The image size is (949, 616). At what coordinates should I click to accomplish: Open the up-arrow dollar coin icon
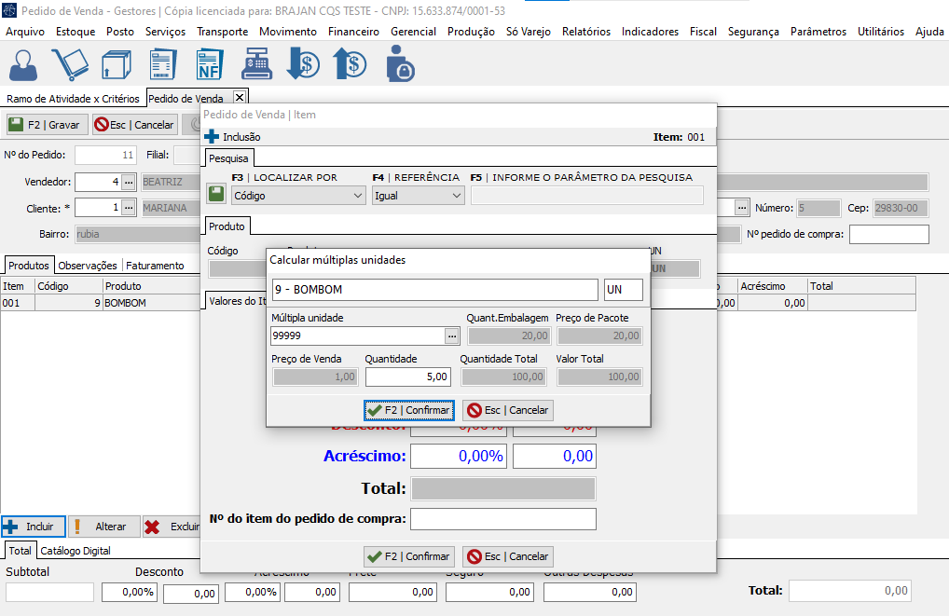tap(350, 64)
